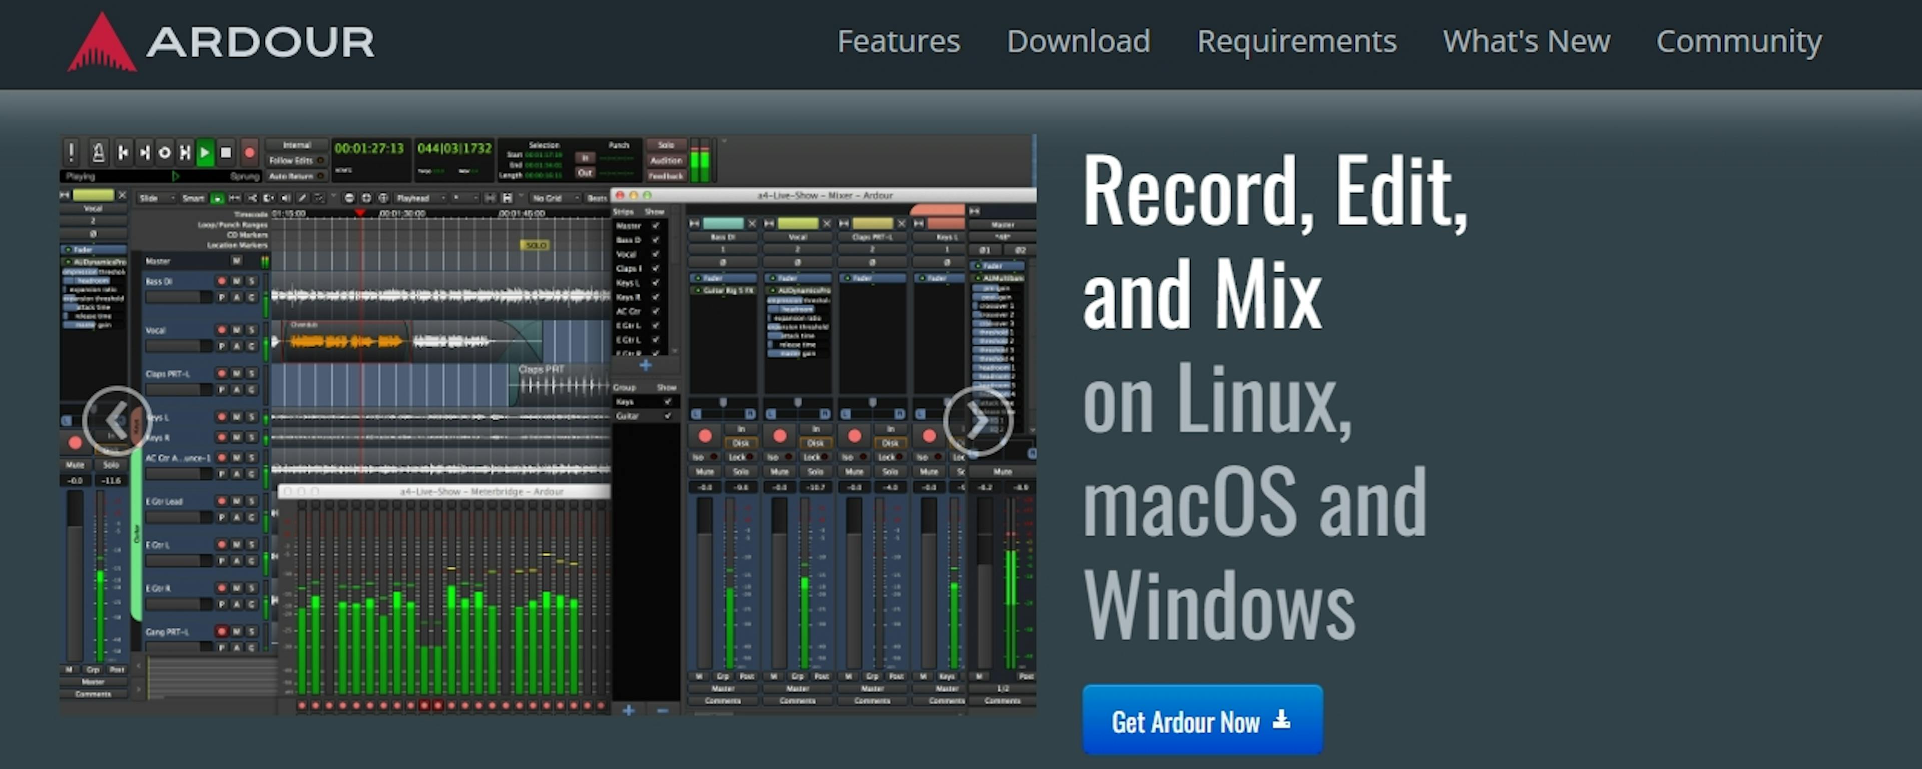This screenshot has width=1922, height=769.
Task: Show the previous carousel slide
Action: (x=117, y=421)
